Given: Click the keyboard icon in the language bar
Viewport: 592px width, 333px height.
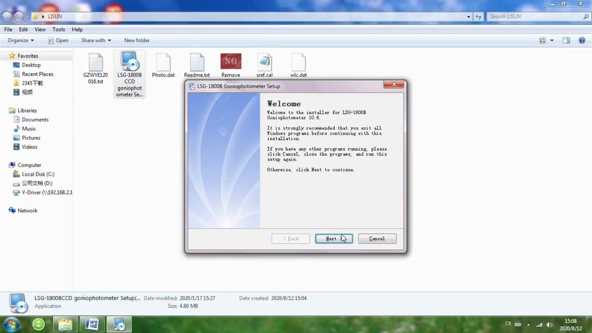Looking at the screenshot, I should point(518,324).
